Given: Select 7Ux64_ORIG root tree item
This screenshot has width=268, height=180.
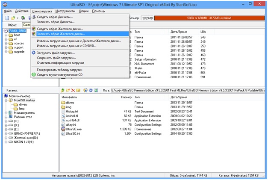Looking at the screenshot, I should coord(18,31).
